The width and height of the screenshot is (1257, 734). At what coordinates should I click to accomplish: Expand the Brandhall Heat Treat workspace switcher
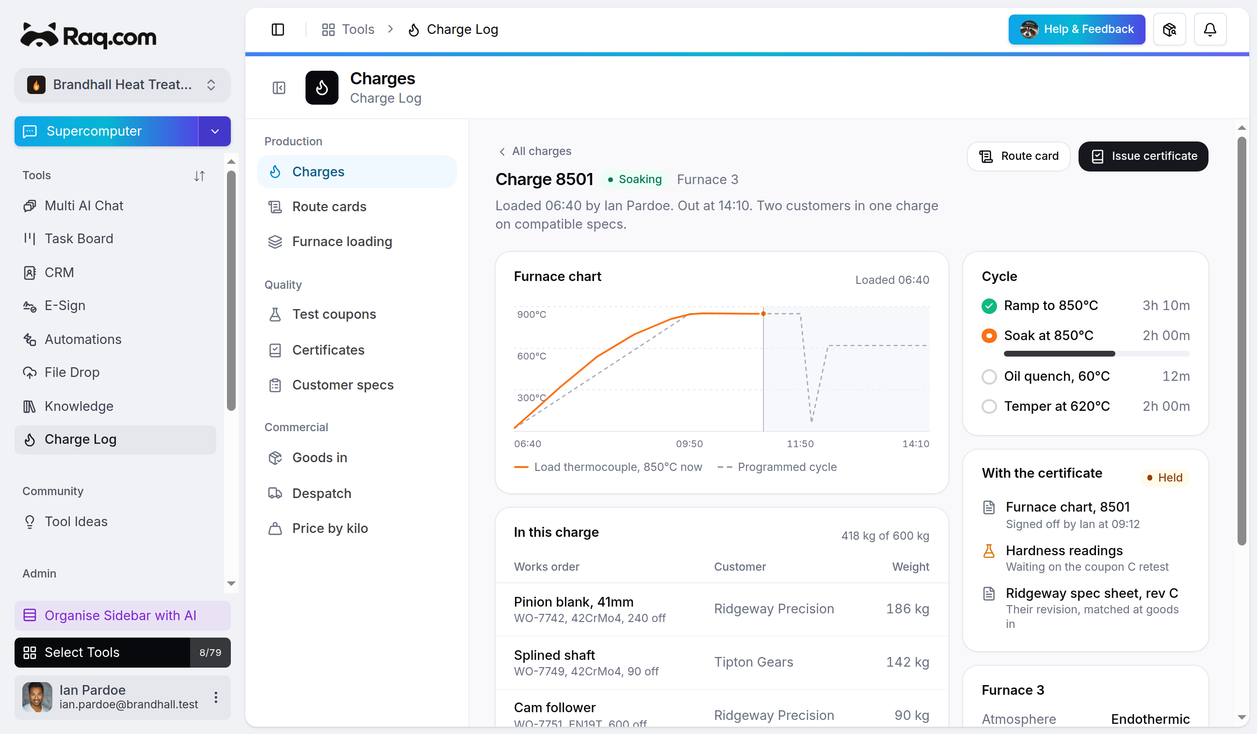click(x=123, y=85)
